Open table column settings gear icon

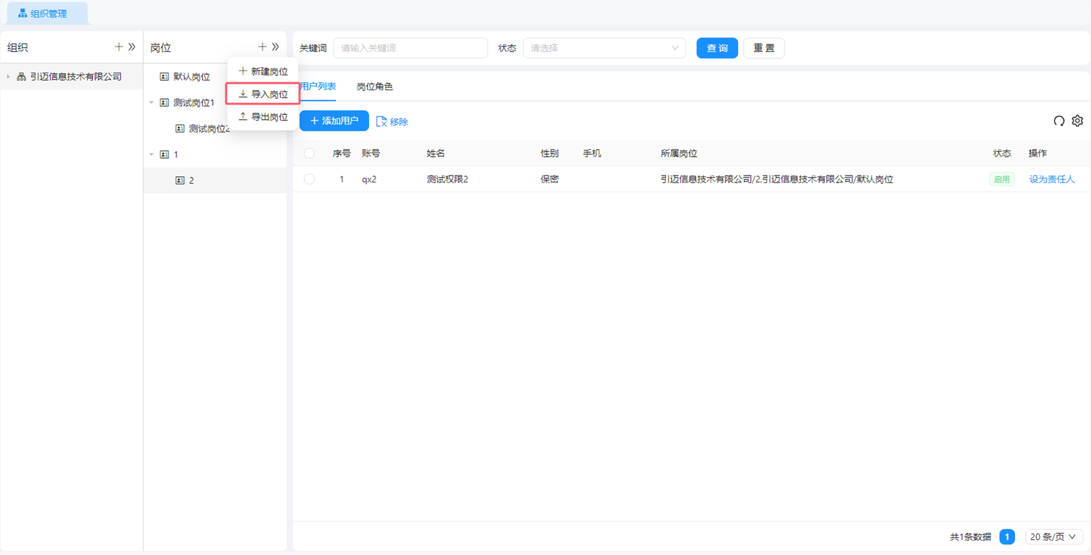click(1078, 121)
